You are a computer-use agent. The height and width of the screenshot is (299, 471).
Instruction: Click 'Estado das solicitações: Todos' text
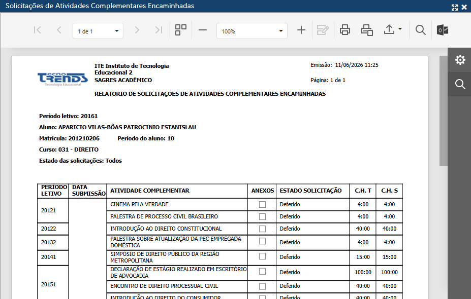[x=80, y=161]
